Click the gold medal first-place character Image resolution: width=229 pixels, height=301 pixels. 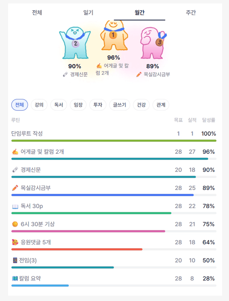click(114, 36)
